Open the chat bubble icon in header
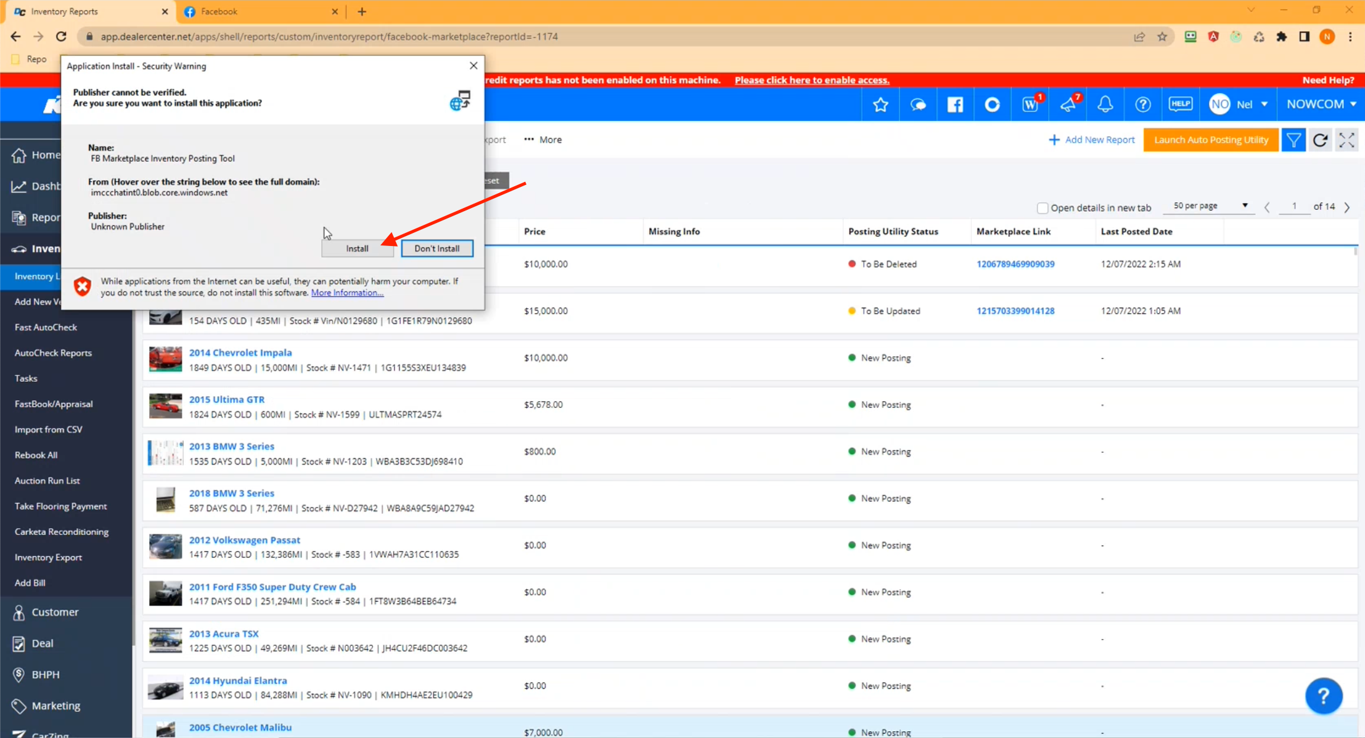Viewport: 1365px width, 738px height. click(918, 105)
